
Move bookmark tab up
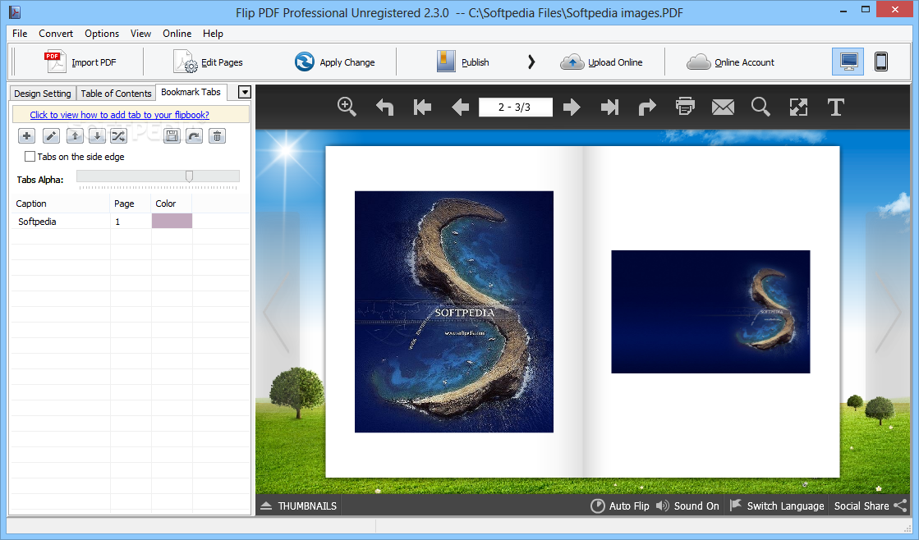point(75,136)
